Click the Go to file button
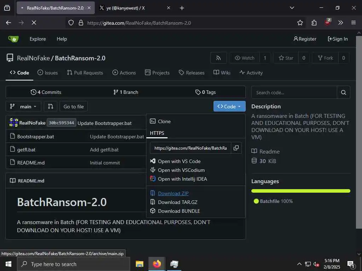 pyautogui.click(x=74, y=106)
